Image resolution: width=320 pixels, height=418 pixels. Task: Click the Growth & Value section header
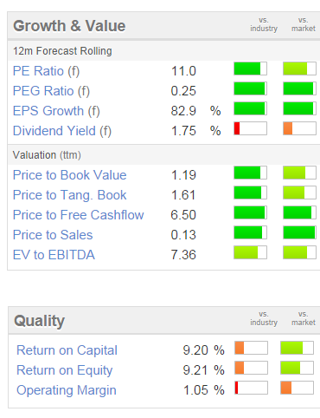[x=69, y=26]
